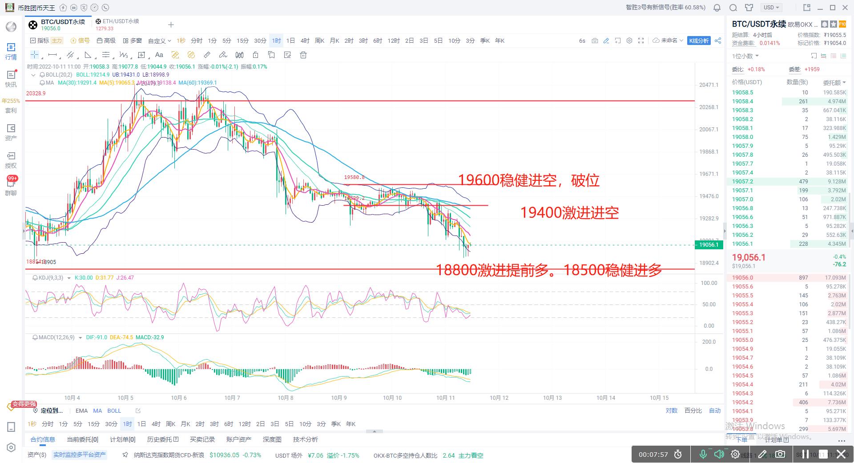Open 实时监控多平台资产 link
This screenshot has height=463, width=854.
(x=79, y=455)
